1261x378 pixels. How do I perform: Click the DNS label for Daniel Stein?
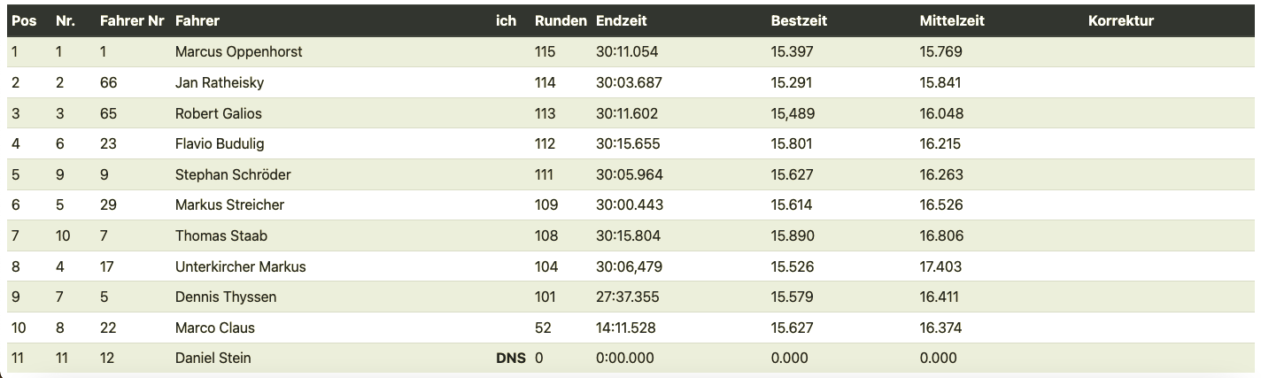(x=510, y=359)
